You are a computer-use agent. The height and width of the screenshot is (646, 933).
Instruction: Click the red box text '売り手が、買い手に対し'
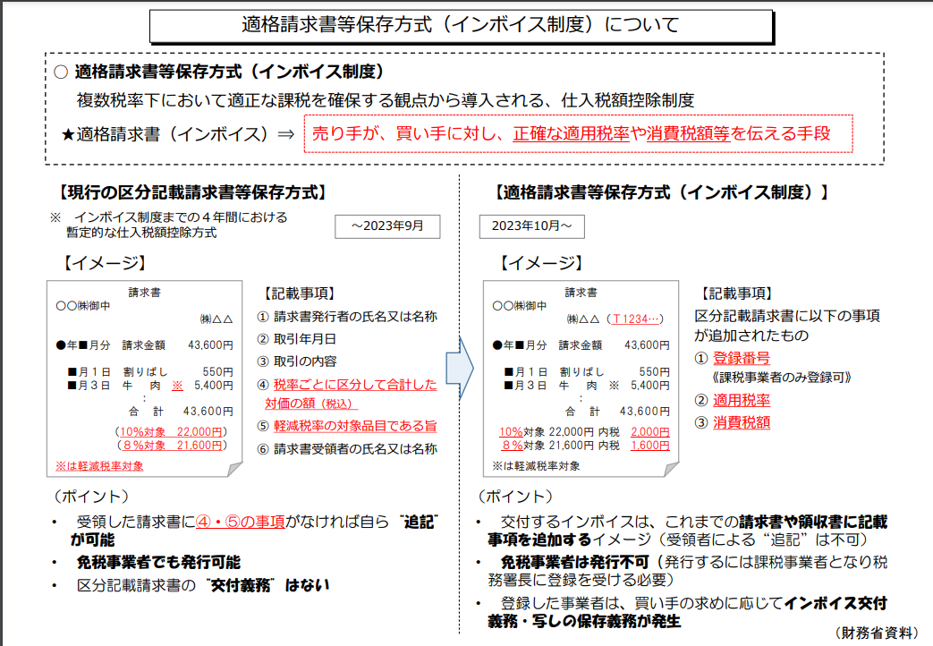[x=407, y=133]
